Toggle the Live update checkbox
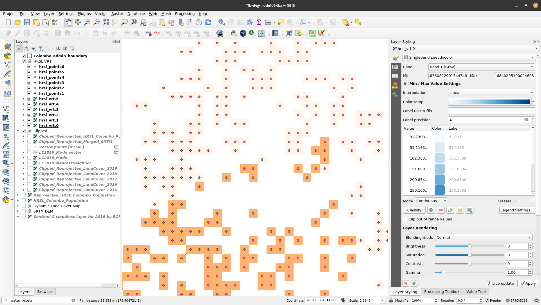 [x=489, y=284]
